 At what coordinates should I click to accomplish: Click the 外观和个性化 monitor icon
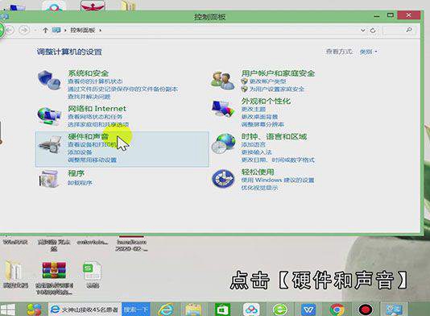click(x=223, y=109)
